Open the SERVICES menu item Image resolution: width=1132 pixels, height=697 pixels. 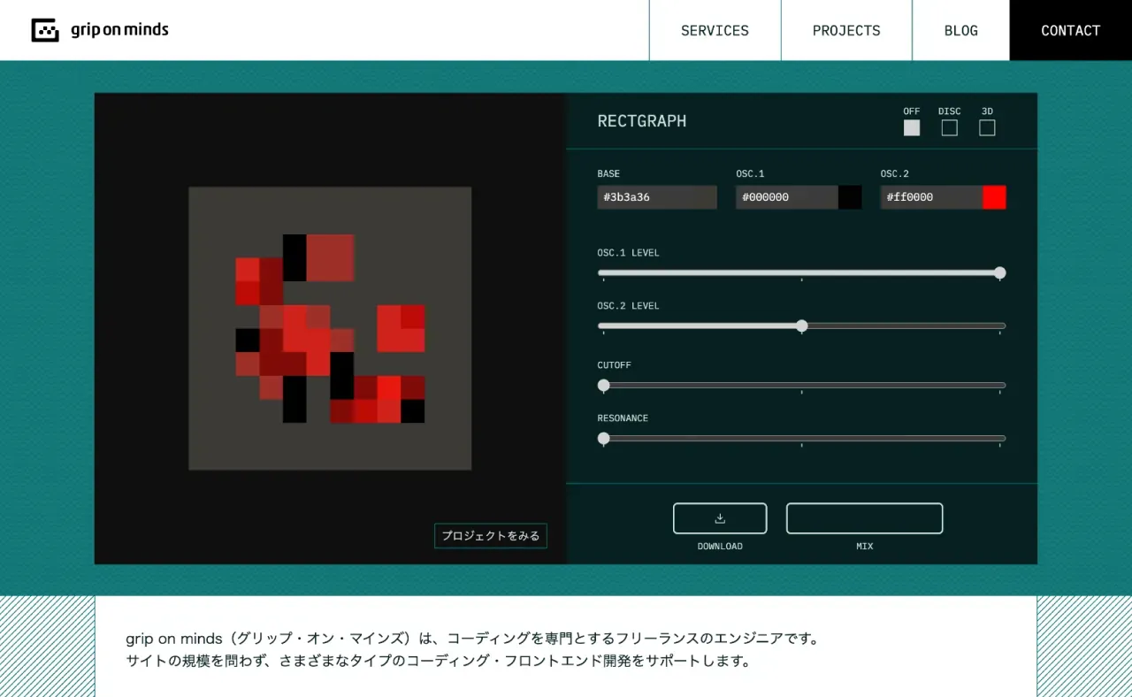pyautogui.click(x=715, y=30)
